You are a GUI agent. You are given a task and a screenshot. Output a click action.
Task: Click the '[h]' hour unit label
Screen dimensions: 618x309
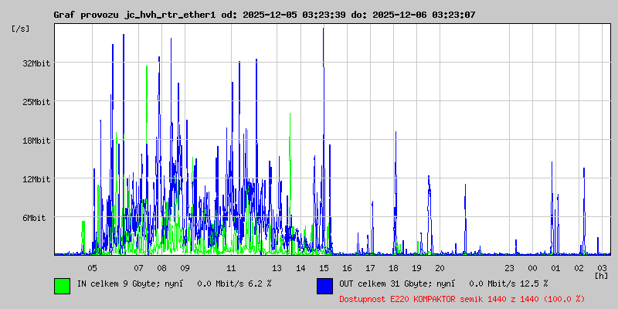601,275
